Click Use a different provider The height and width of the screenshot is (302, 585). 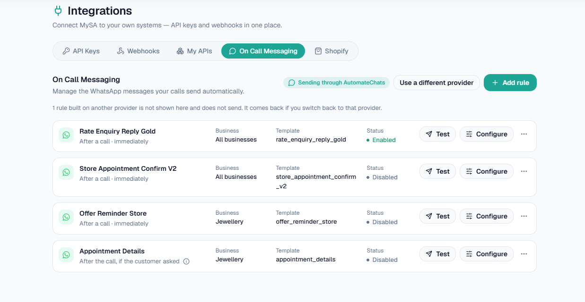pyautogui.click(x=437, y=83)
